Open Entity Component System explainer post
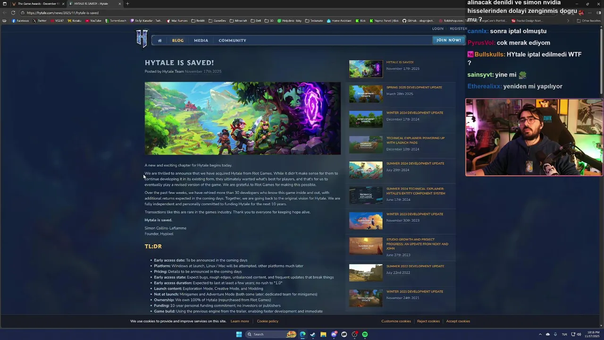 [x=415, y=191]
